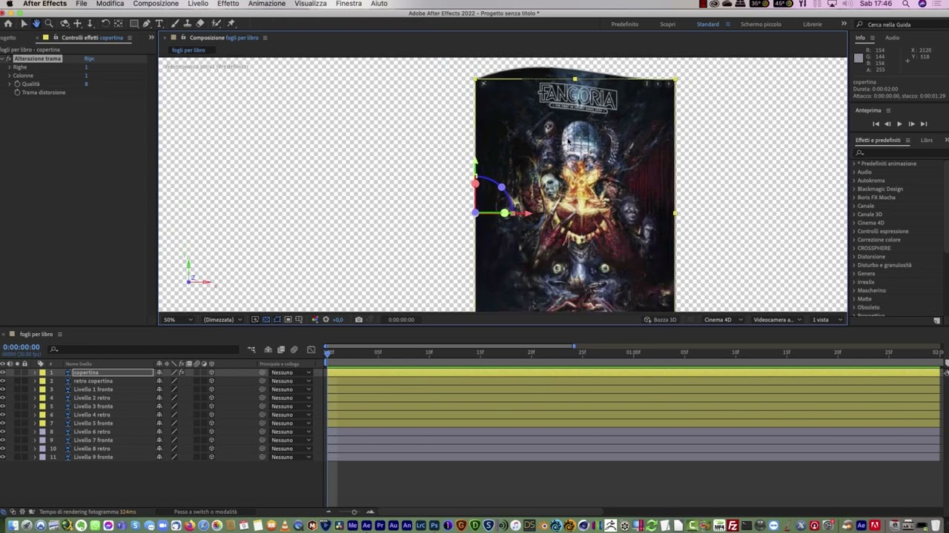949x533 pixels.
Task: Pick the Selection arrow tool
Action: (23, 24)
